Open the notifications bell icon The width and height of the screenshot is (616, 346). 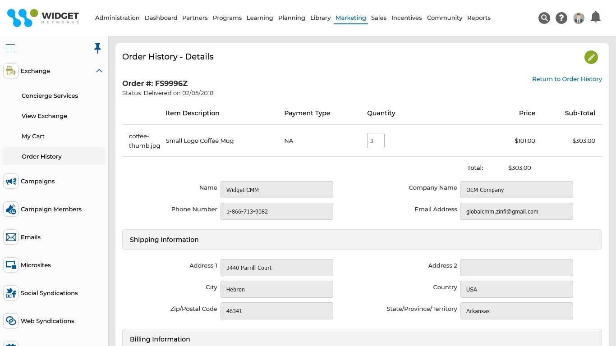596,17
